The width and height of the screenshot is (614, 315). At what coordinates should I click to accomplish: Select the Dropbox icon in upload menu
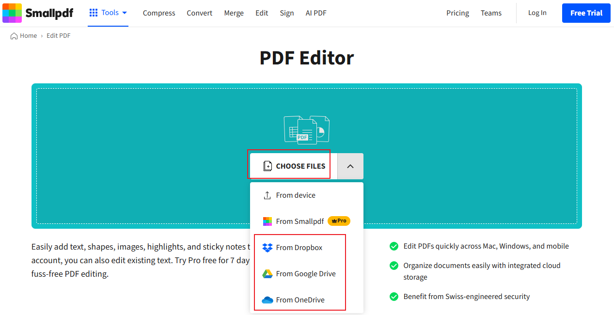[267, 247]
